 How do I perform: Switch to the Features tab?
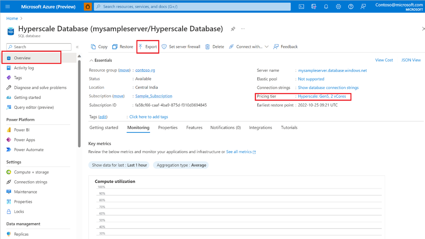click(194, 128)
